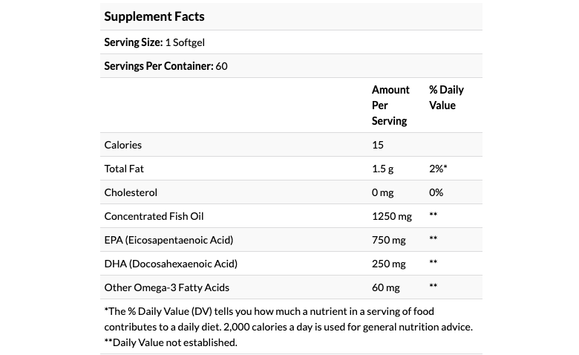Click the Calories row label
Screen dimensions: 579x355
point(123,145)
